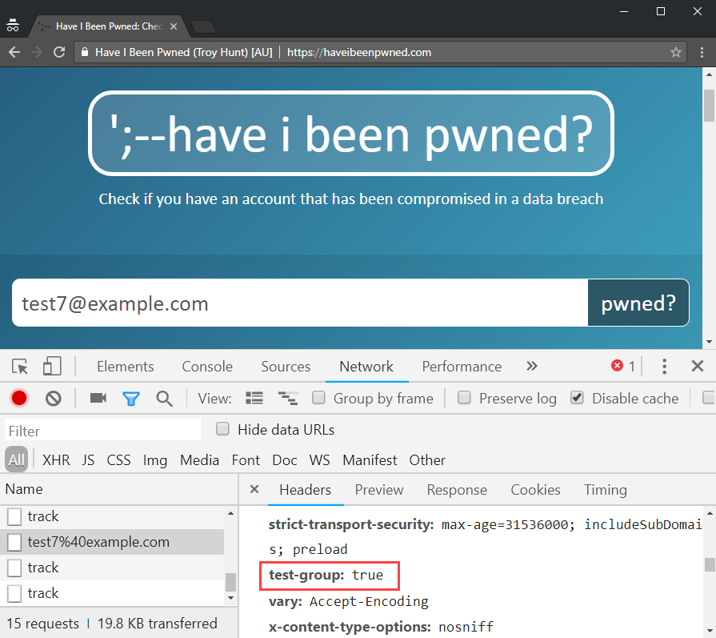Switch to the Timing tab
Image resolution: width=716 pixels, height=638 pixels.
click(x=605, y=490)
